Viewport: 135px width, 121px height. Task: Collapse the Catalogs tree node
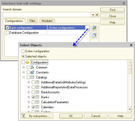point(24,77)
